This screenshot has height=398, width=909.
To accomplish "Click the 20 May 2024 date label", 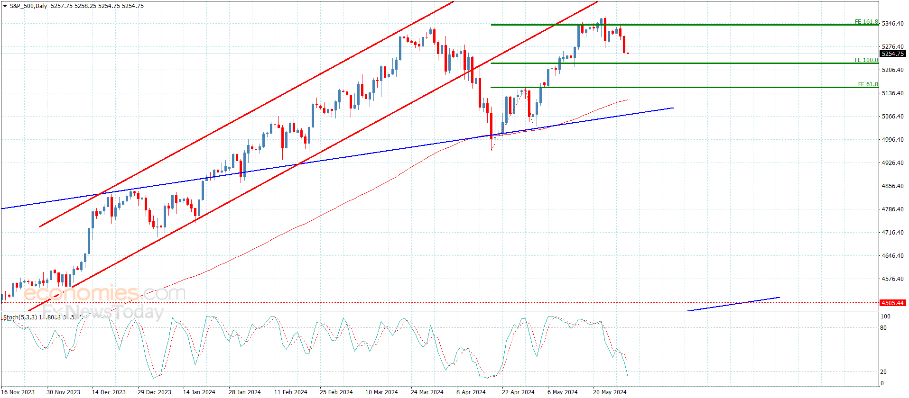I will [610, 392].
